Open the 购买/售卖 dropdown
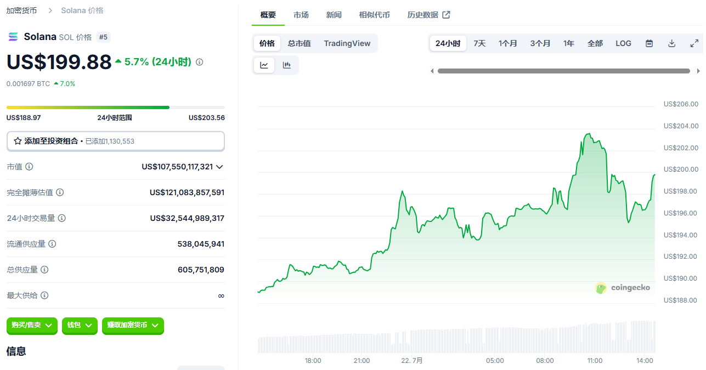This screenshot has width=706, height=370. tap(32, 326)
